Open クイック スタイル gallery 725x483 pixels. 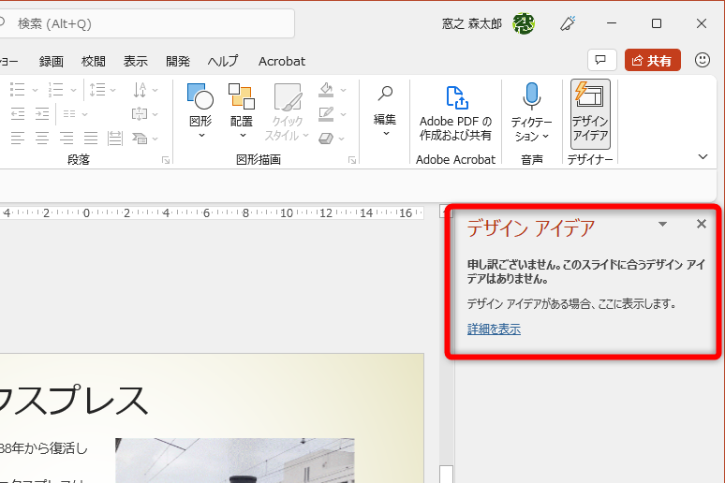288,111
